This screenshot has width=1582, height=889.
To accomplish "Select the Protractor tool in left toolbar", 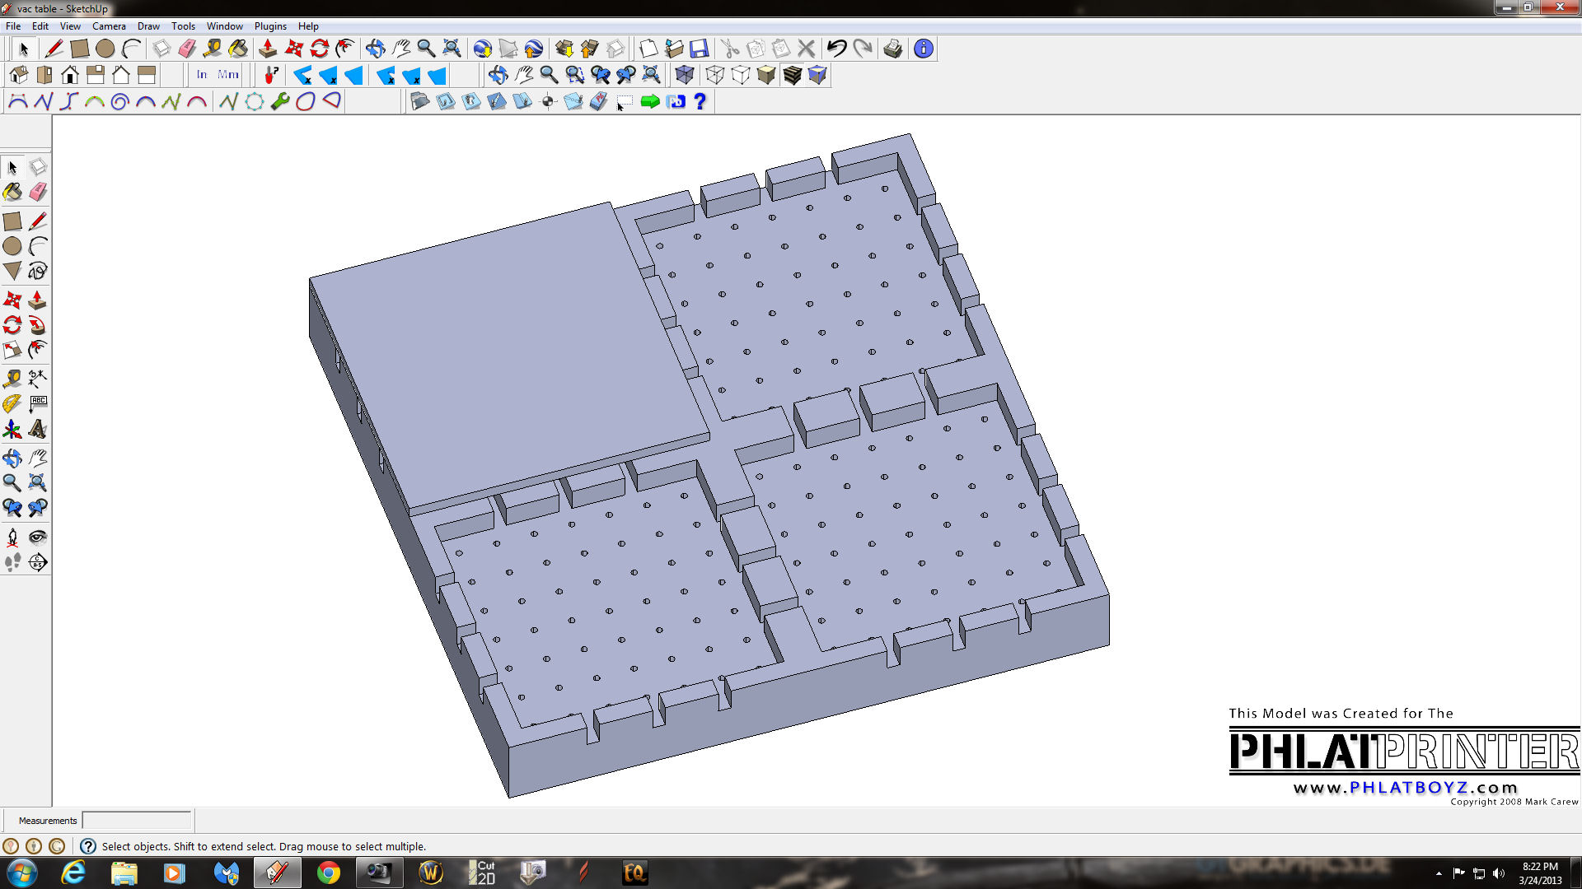I will [12, 403].
